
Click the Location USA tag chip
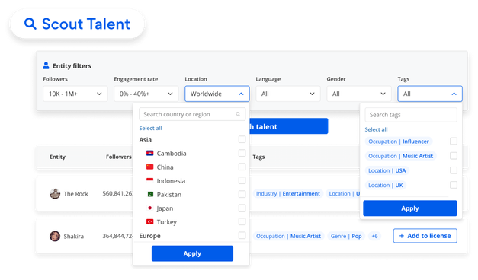click(x=387, y=170)
